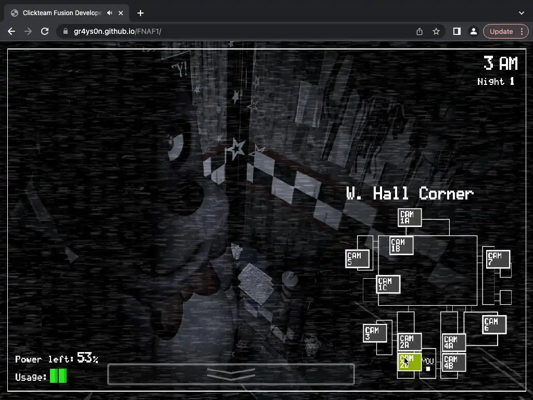533x400 pixels.
Task: Bookmark this page with the star
Action: pyautogui.click(x=436, y=31)
